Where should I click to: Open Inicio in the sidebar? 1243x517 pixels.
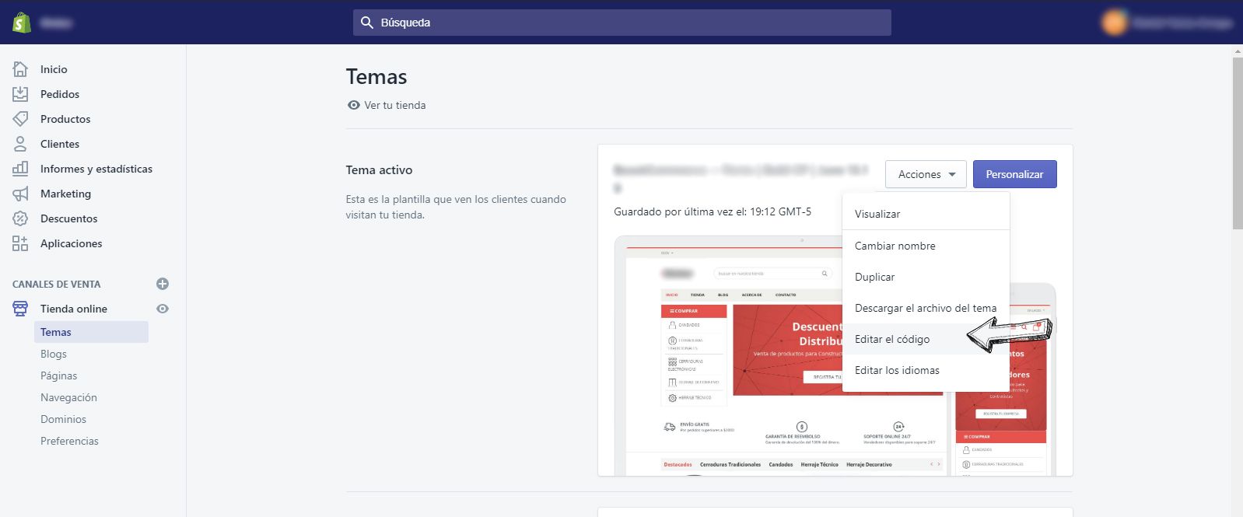tap(54, 69)
